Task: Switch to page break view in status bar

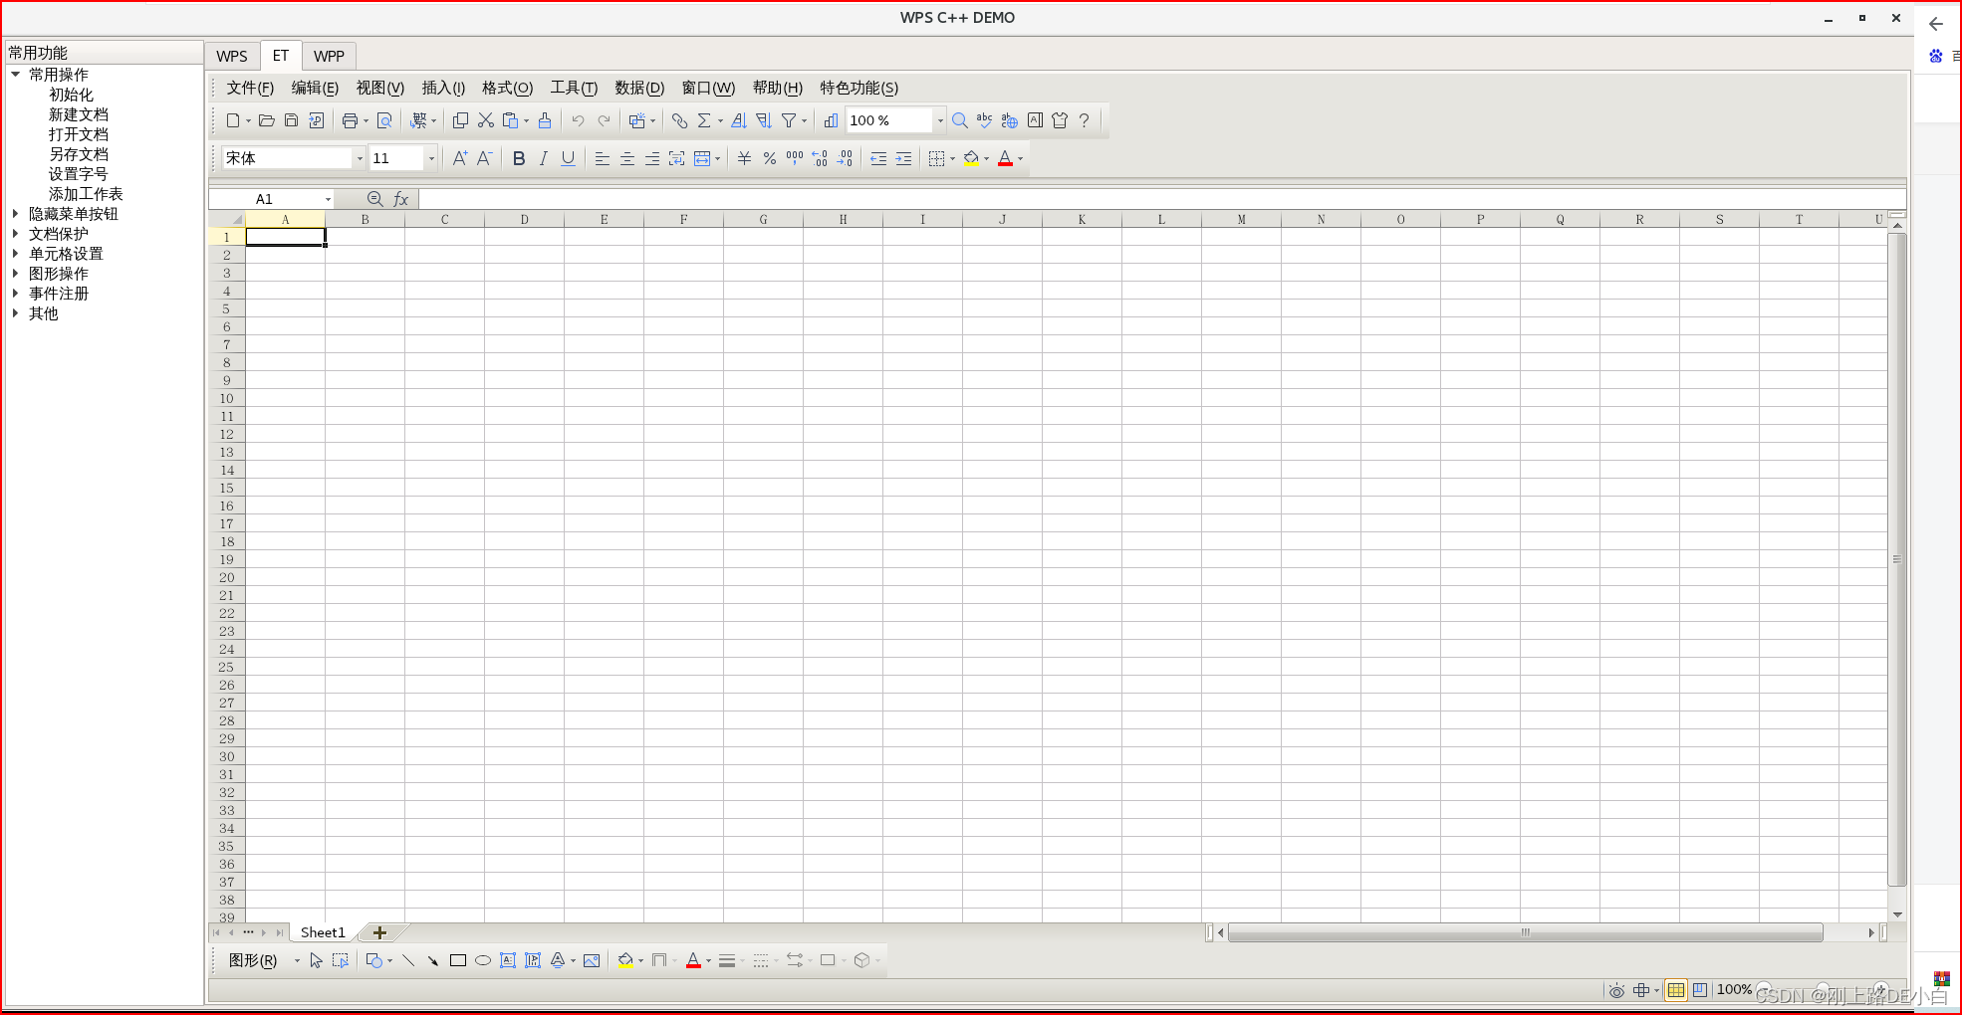Action: pyautogui.click(x=1700, y=990)
